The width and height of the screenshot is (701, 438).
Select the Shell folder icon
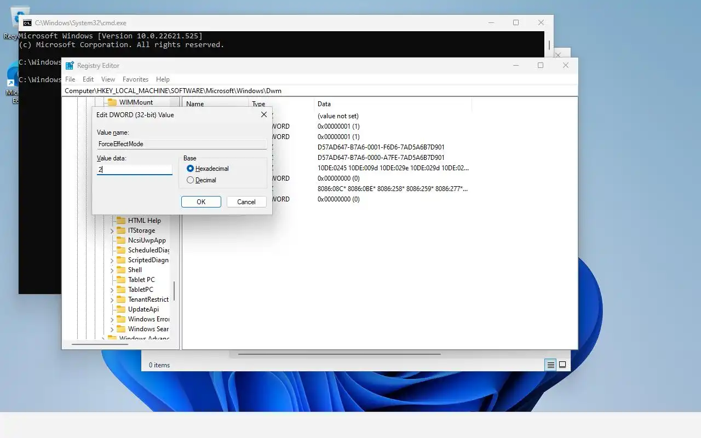click(x=120, y=270)
